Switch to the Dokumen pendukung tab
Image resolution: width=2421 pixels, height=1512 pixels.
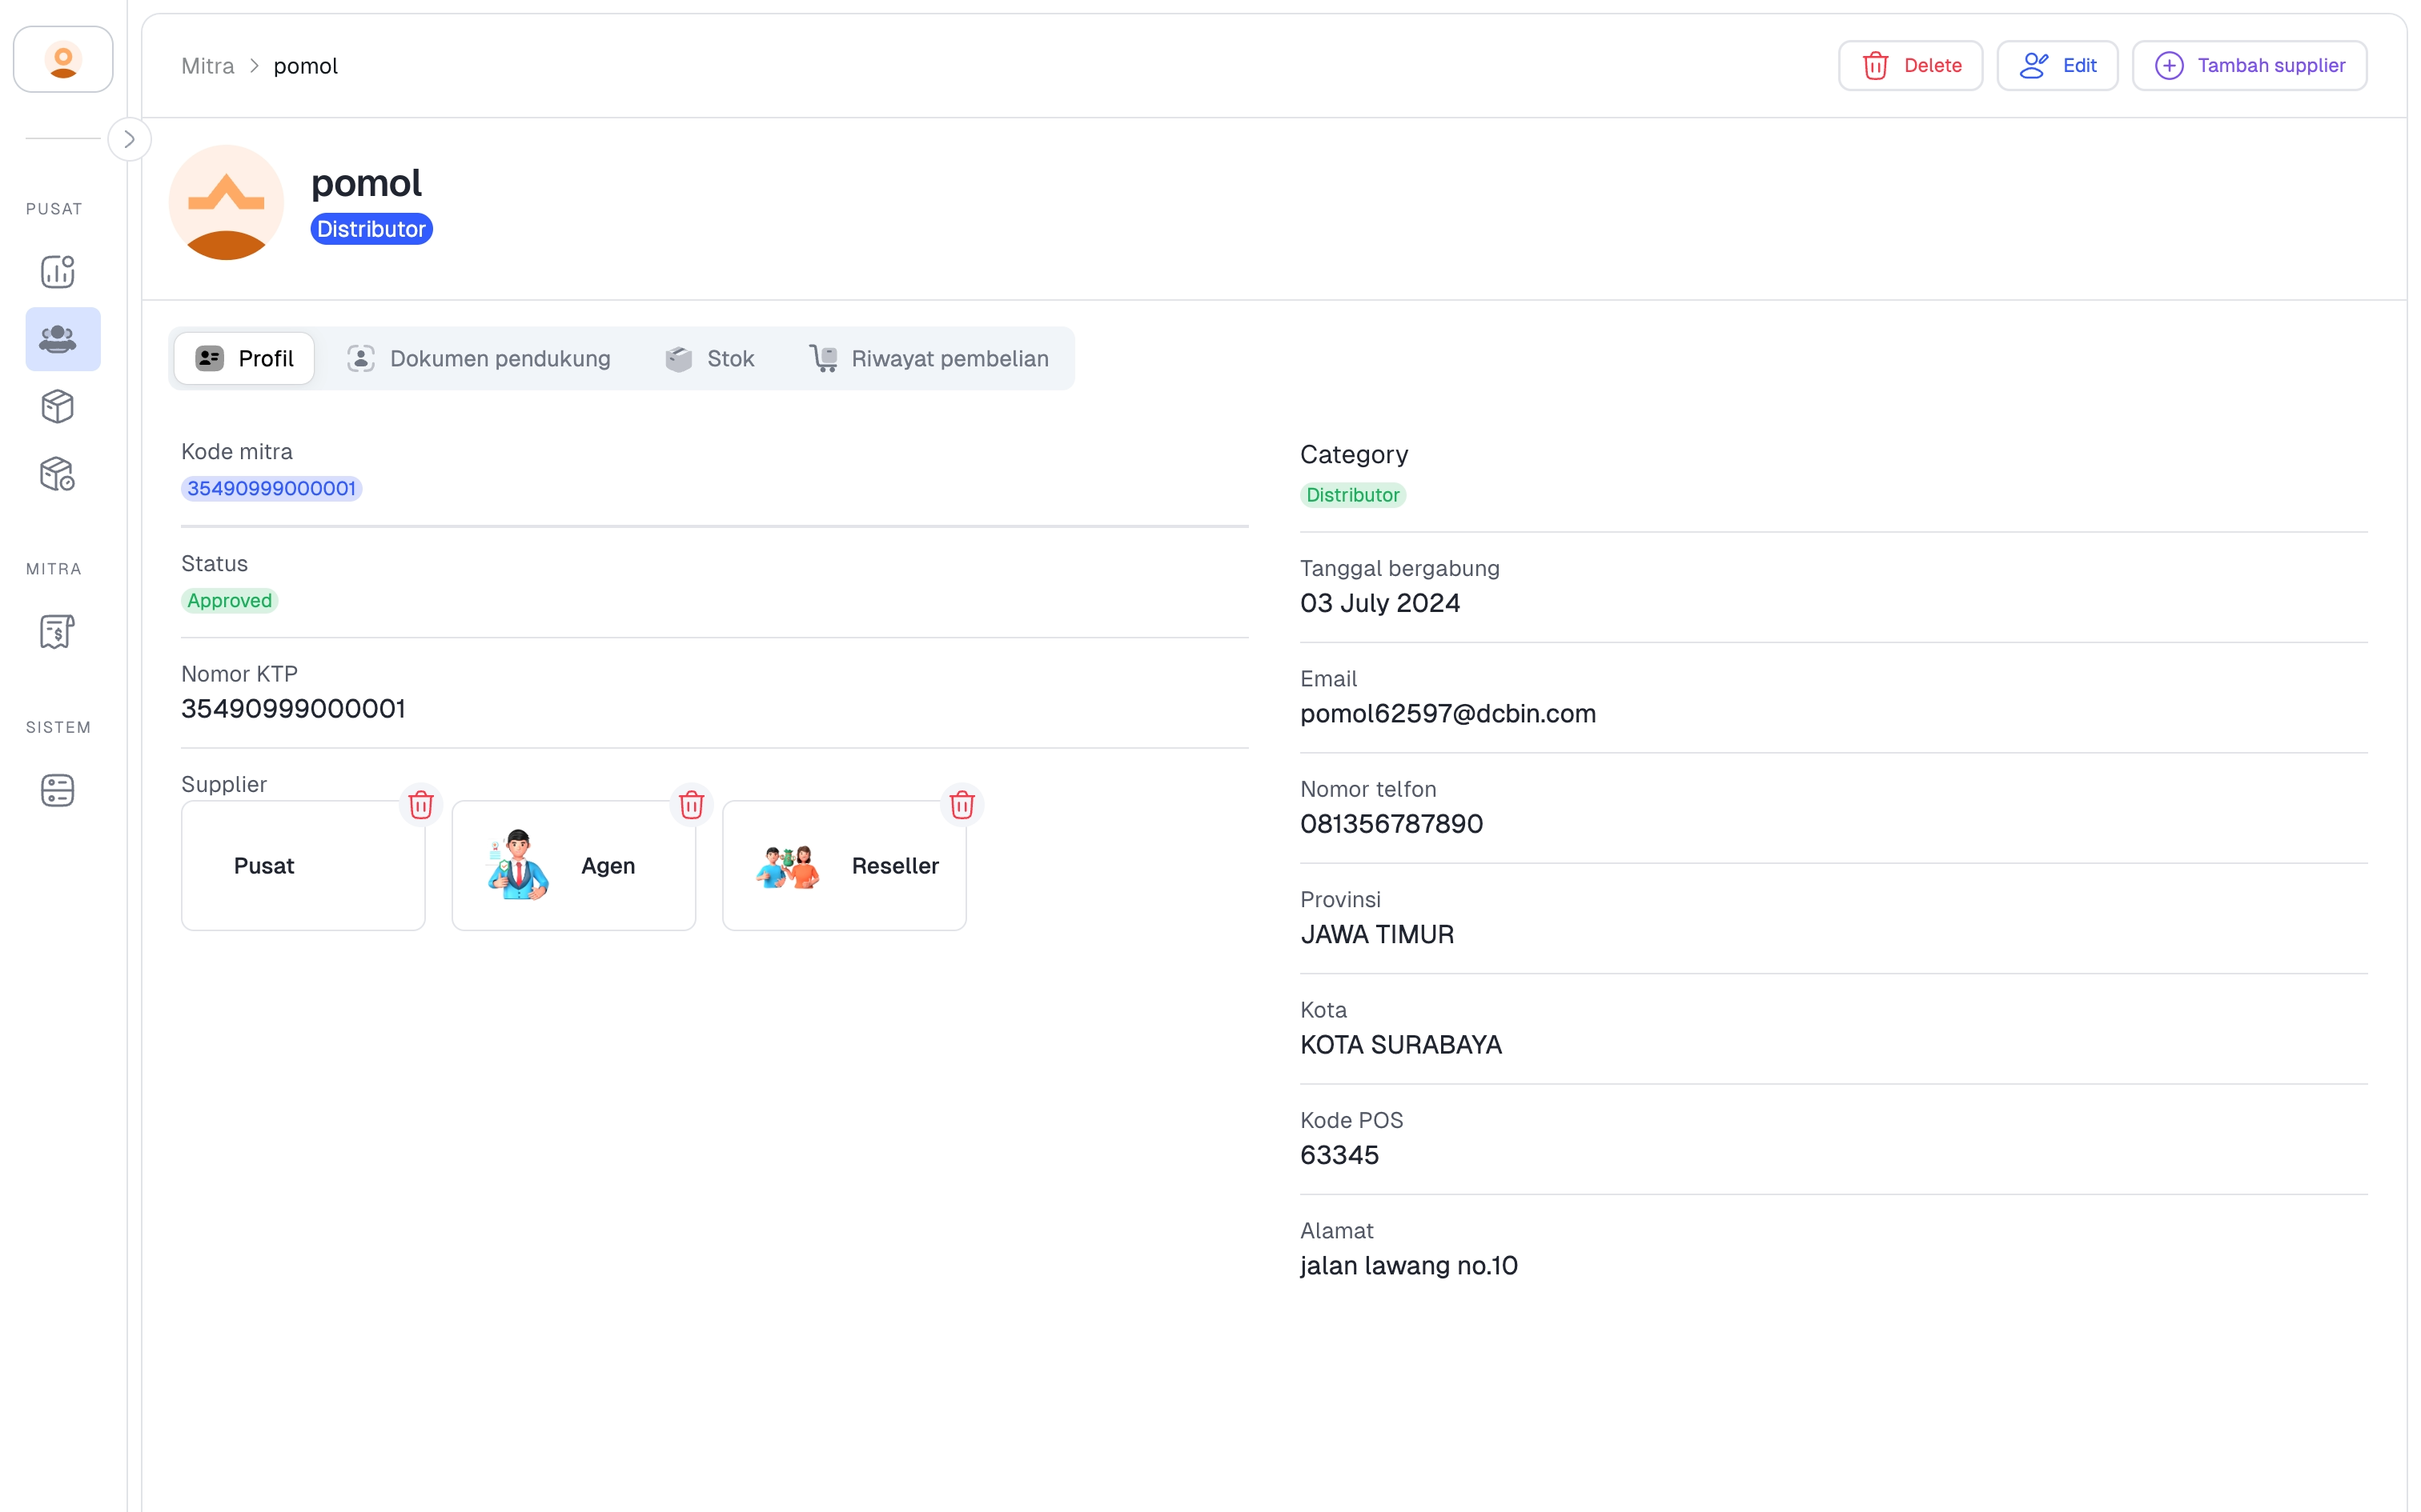(478, 358)
